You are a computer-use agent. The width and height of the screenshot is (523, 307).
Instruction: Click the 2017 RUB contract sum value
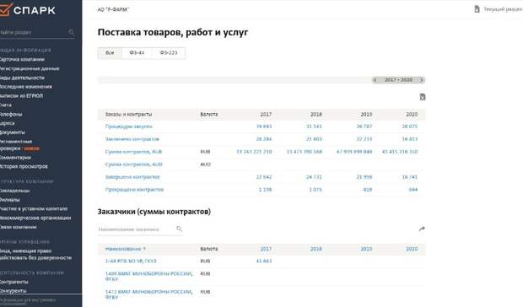[x=254, y=152]
